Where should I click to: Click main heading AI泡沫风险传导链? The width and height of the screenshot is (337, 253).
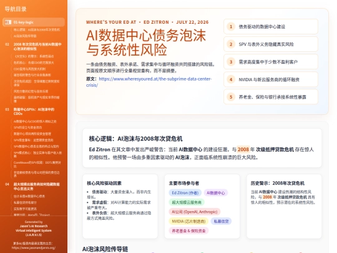pyautogui.click(x=105, y=249)
